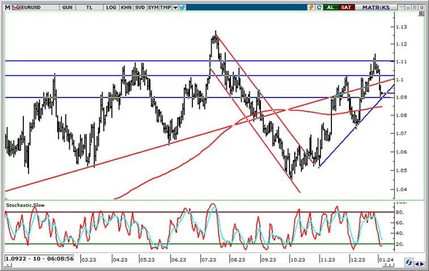Click the 1.09 price axis label
Screen dimensions: 429x271
tap(402, 97)
